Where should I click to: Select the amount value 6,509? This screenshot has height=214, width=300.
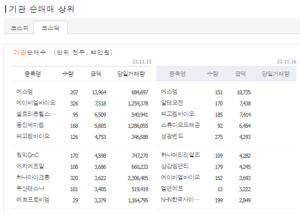100,115
